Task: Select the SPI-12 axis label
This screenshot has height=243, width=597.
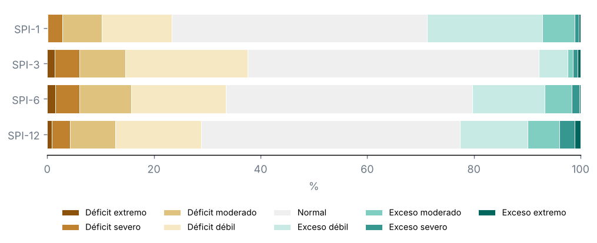Action: [24, 136]
